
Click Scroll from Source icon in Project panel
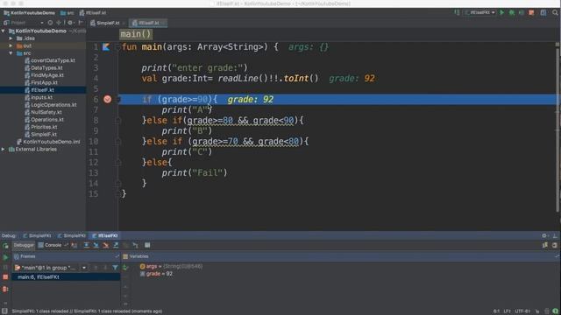click(50, 23)
